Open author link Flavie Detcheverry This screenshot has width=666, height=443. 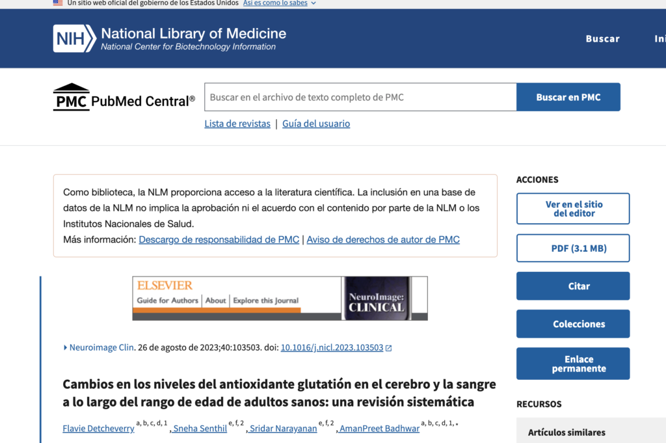pos(98,428)
